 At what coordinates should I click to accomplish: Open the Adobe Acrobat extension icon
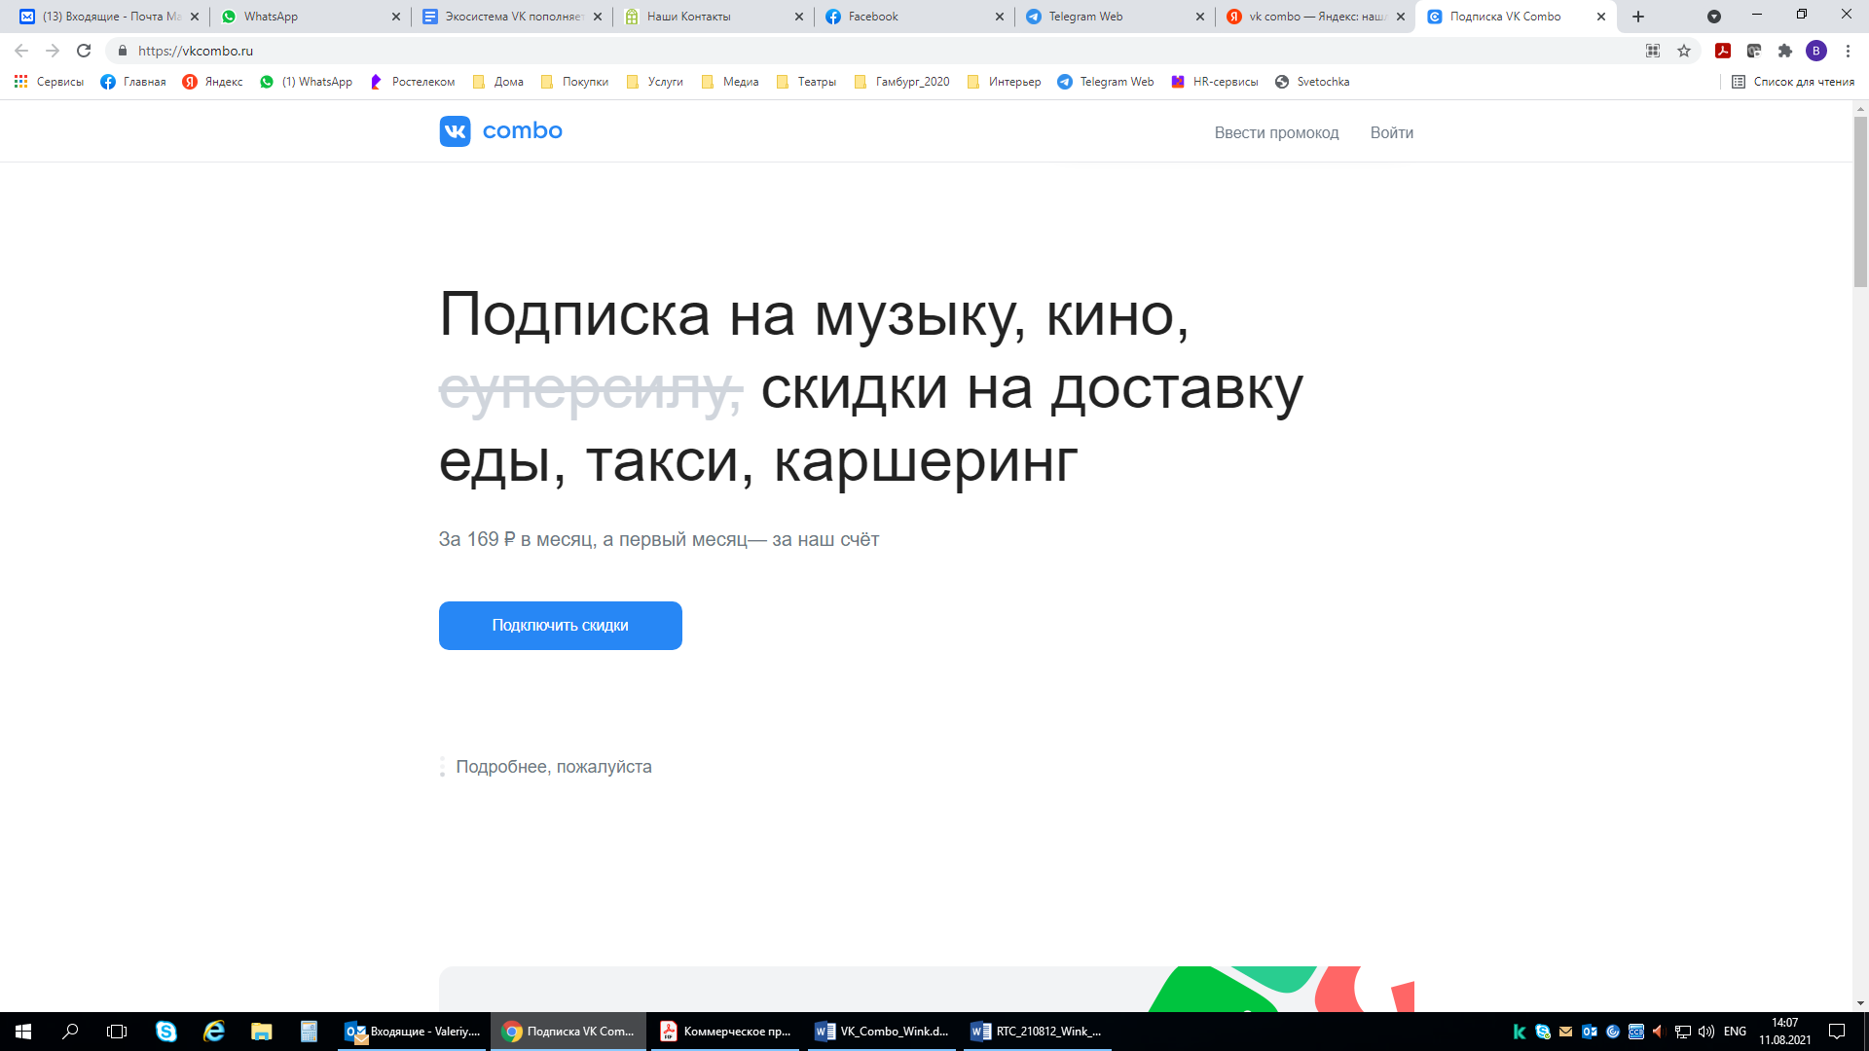[x=1722, y=50]
